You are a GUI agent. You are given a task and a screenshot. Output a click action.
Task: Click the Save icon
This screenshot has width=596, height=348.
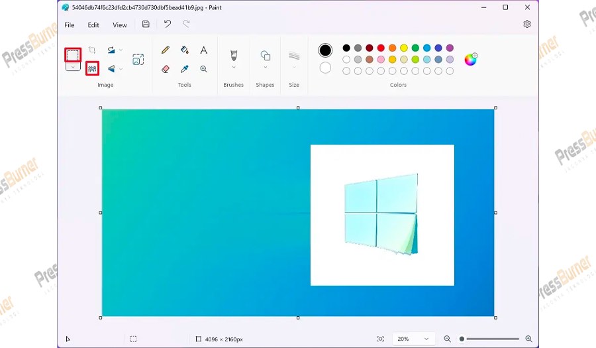[x=146, y=25]
